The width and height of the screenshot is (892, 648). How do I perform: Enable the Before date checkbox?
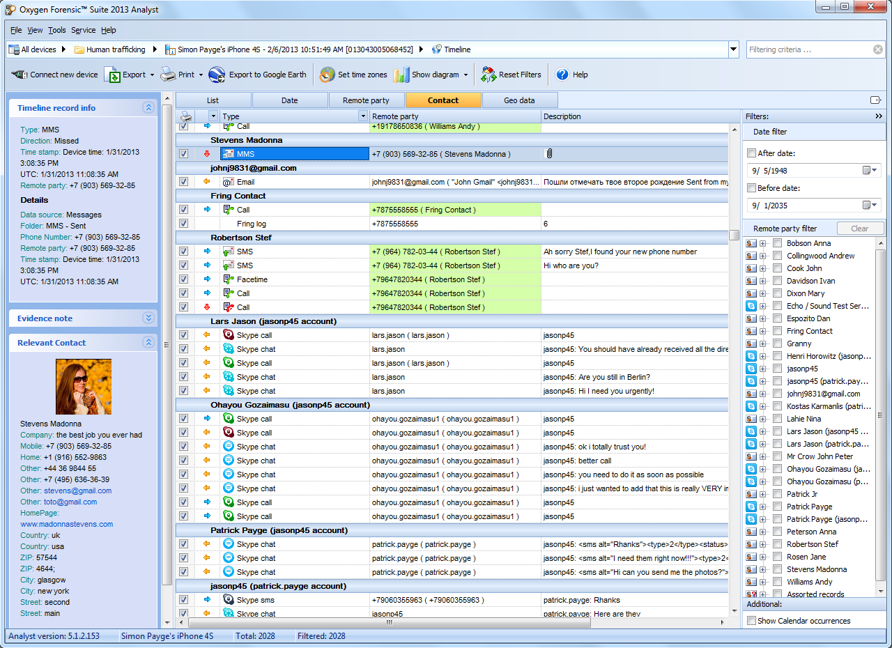pos(751,188)
